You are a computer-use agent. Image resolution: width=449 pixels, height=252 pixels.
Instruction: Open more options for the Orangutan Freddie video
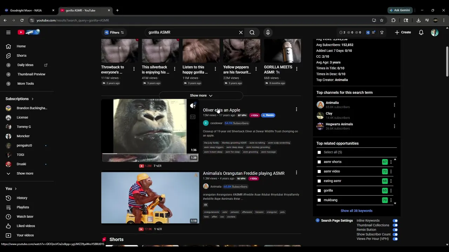[296, 173]
